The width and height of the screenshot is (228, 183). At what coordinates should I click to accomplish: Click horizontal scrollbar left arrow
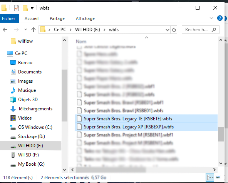72,170
